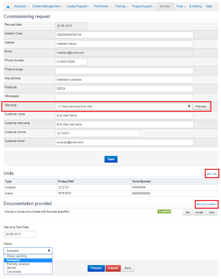The width and height of the screenshot is (221, 279).
Task: Click the red Cancel button
Action: click(113, 268)
